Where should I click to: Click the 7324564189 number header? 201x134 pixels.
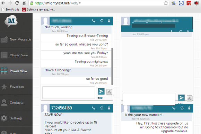click(x=62, y=108)
